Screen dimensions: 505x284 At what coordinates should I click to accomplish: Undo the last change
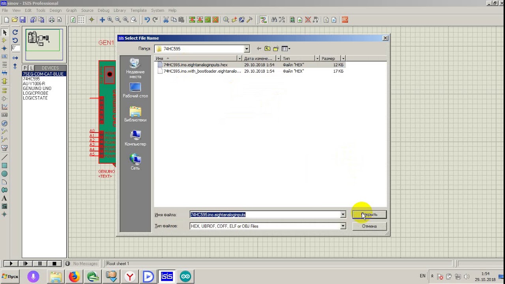(147, 20)
